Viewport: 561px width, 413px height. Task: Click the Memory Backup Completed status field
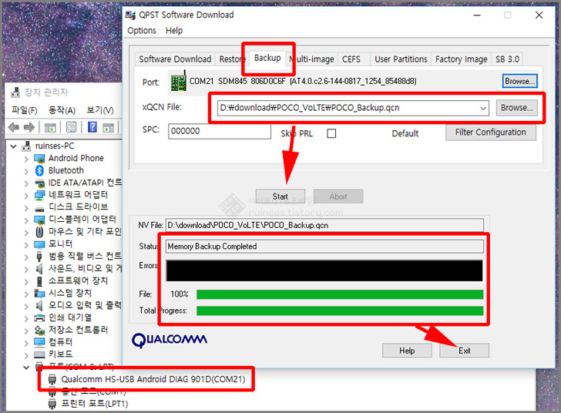[x=324, y=247]
